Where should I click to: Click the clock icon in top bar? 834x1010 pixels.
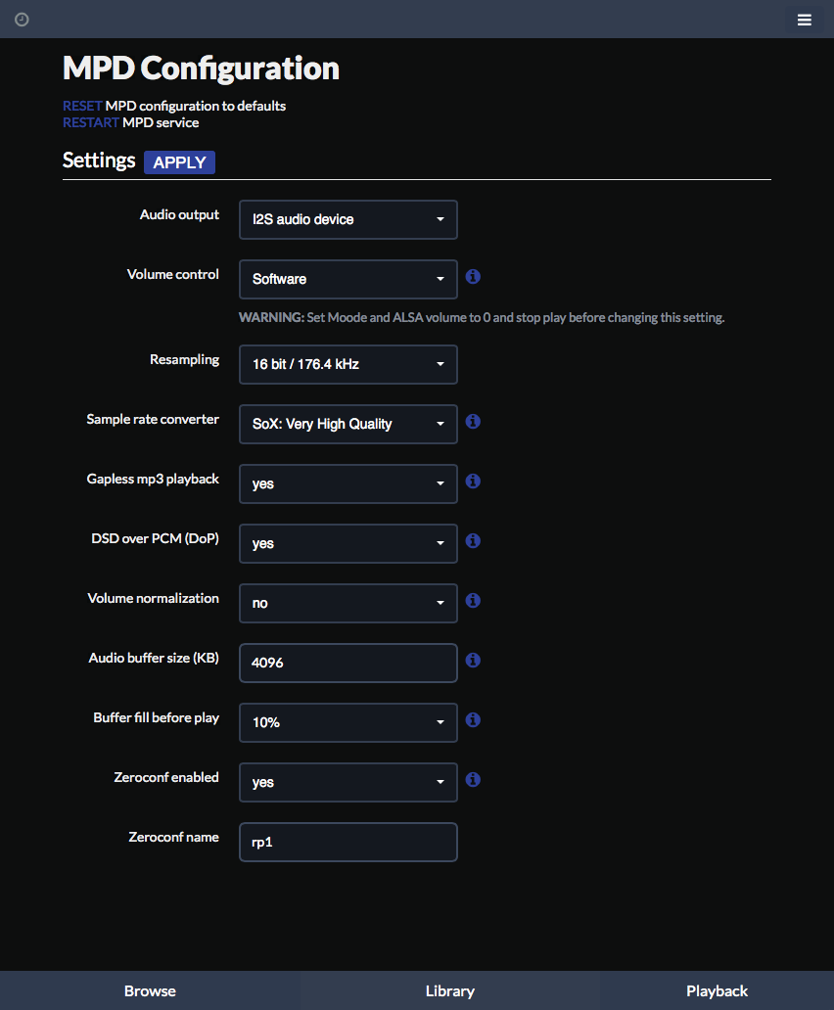click(22, 20)
